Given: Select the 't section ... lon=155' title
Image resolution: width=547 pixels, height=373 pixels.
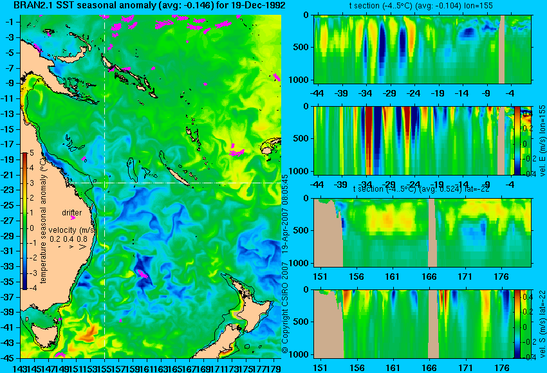Looking at the screenshot, I should pos(421,6).
